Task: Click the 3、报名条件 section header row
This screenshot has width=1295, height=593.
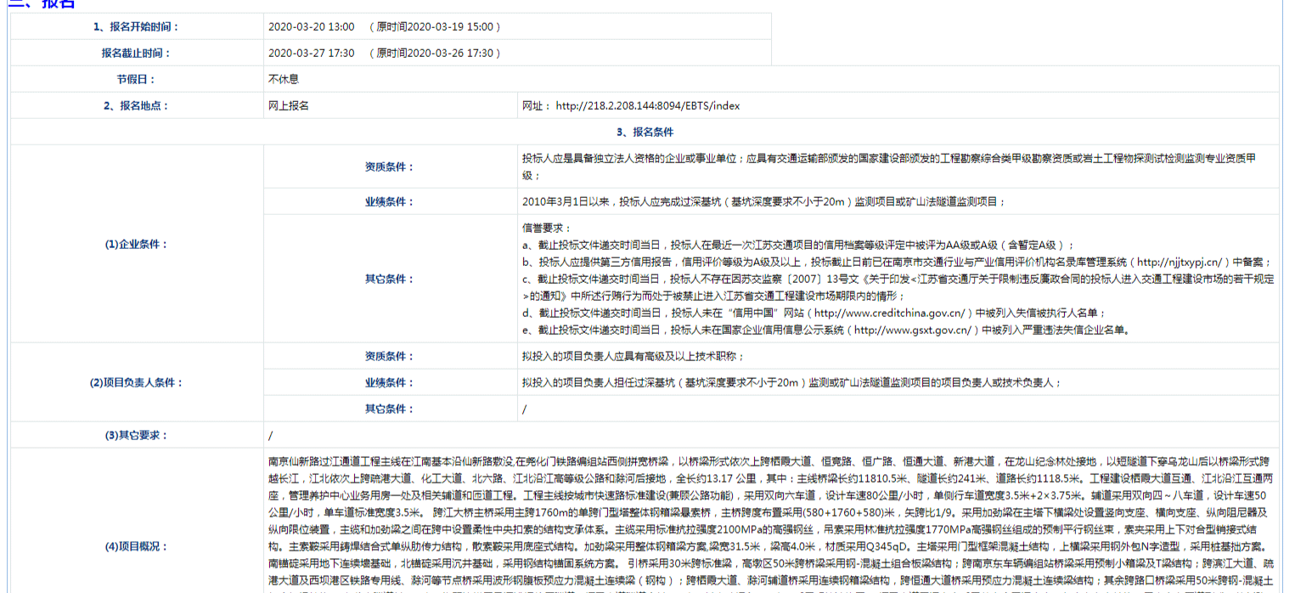Action: pyautogui.click(x=645, y=133)
